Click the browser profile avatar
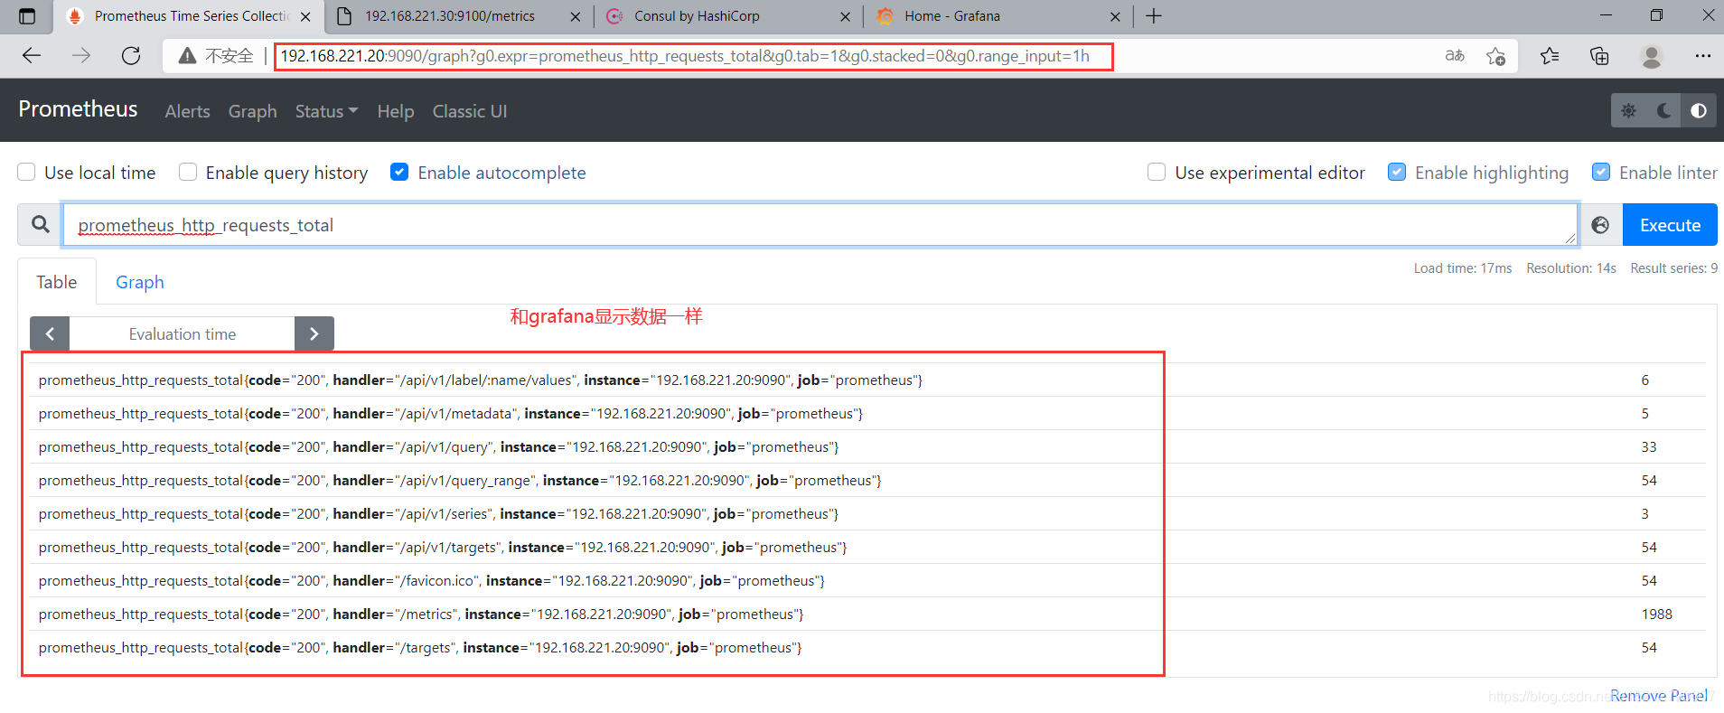Image resolution: width=1724 pixels, height=713 pixels. tap(1651, 56)
